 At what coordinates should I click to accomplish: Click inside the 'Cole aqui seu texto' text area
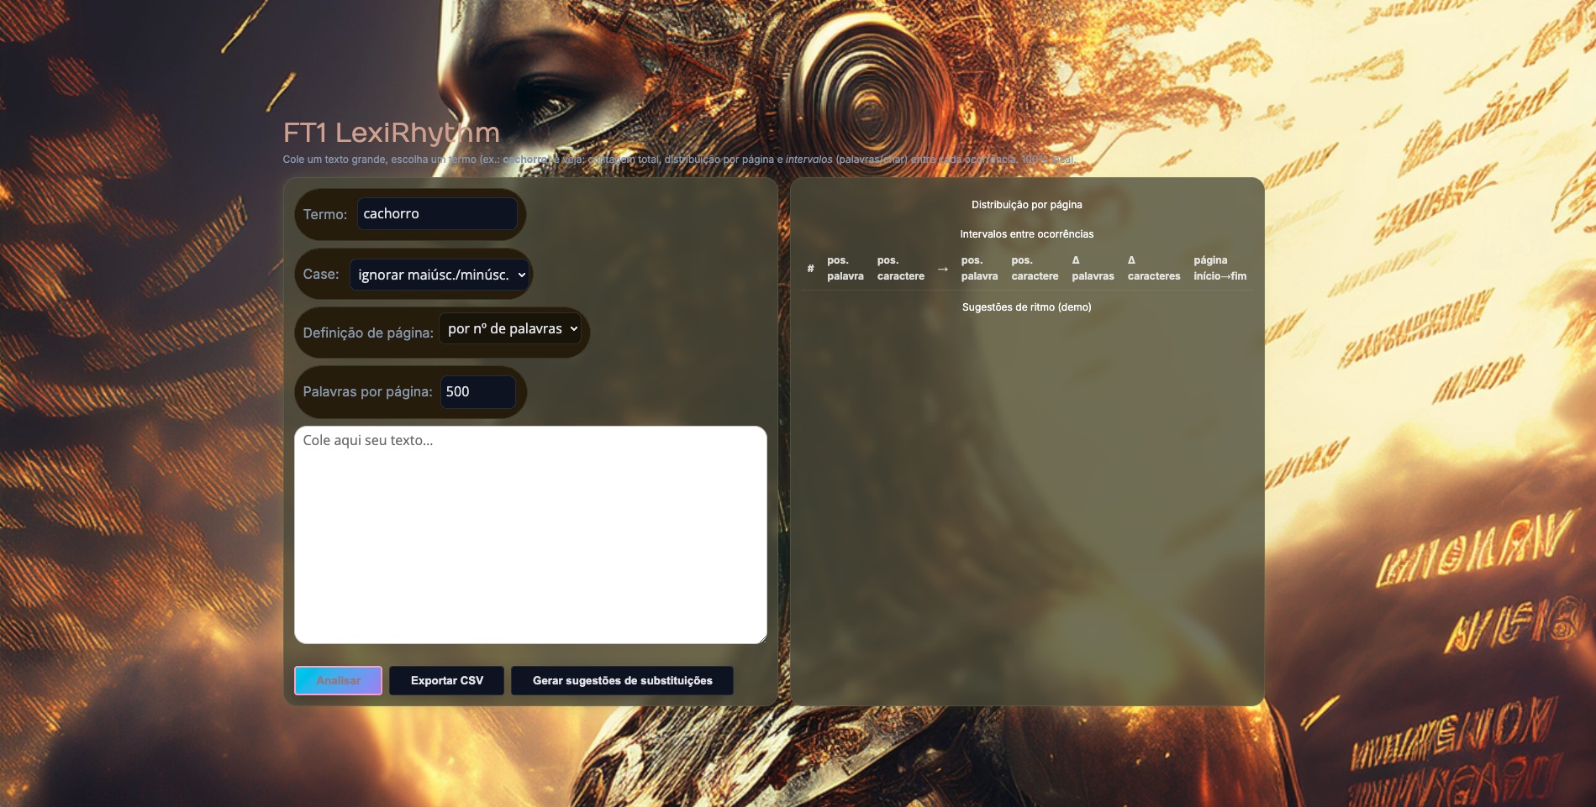(x=529, y=534)
